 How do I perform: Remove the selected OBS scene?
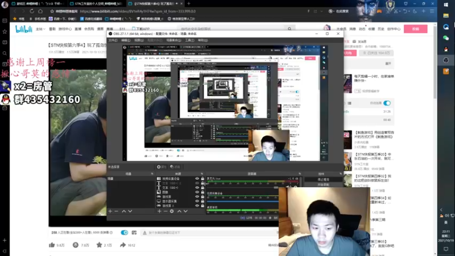(117, 211)
